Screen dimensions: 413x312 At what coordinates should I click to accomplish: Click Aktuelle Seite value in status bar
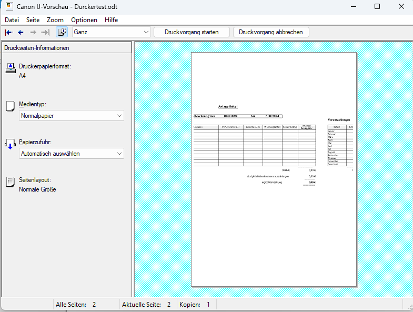click(x=169, y=305)
